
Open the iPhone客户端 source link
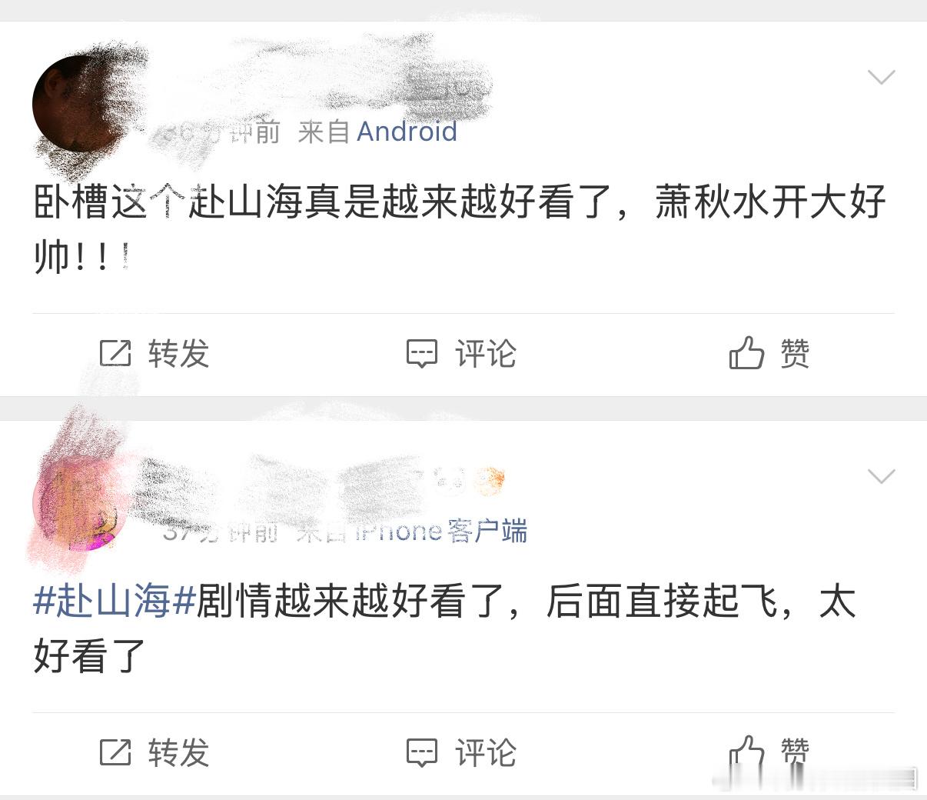(x=440, y=531)
